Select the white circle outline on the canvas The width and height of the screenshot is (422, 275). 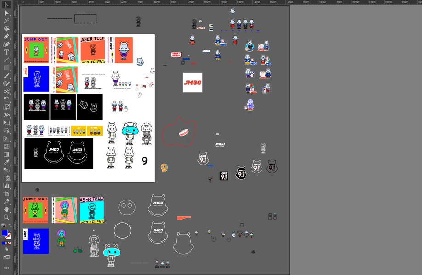tap(122, 231)
